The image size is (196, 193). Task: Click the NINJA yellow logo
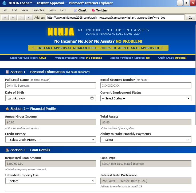coord(61,32)
